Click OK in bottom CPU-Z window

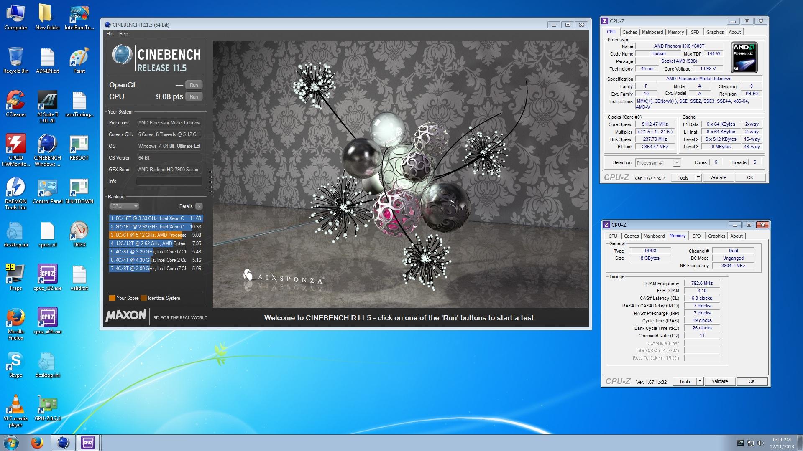click(752, 381)
